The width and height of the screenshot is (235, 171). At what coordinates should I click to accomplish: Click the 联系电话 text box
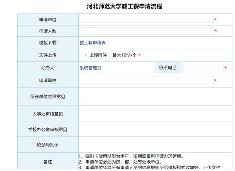[x=202, y=68]
